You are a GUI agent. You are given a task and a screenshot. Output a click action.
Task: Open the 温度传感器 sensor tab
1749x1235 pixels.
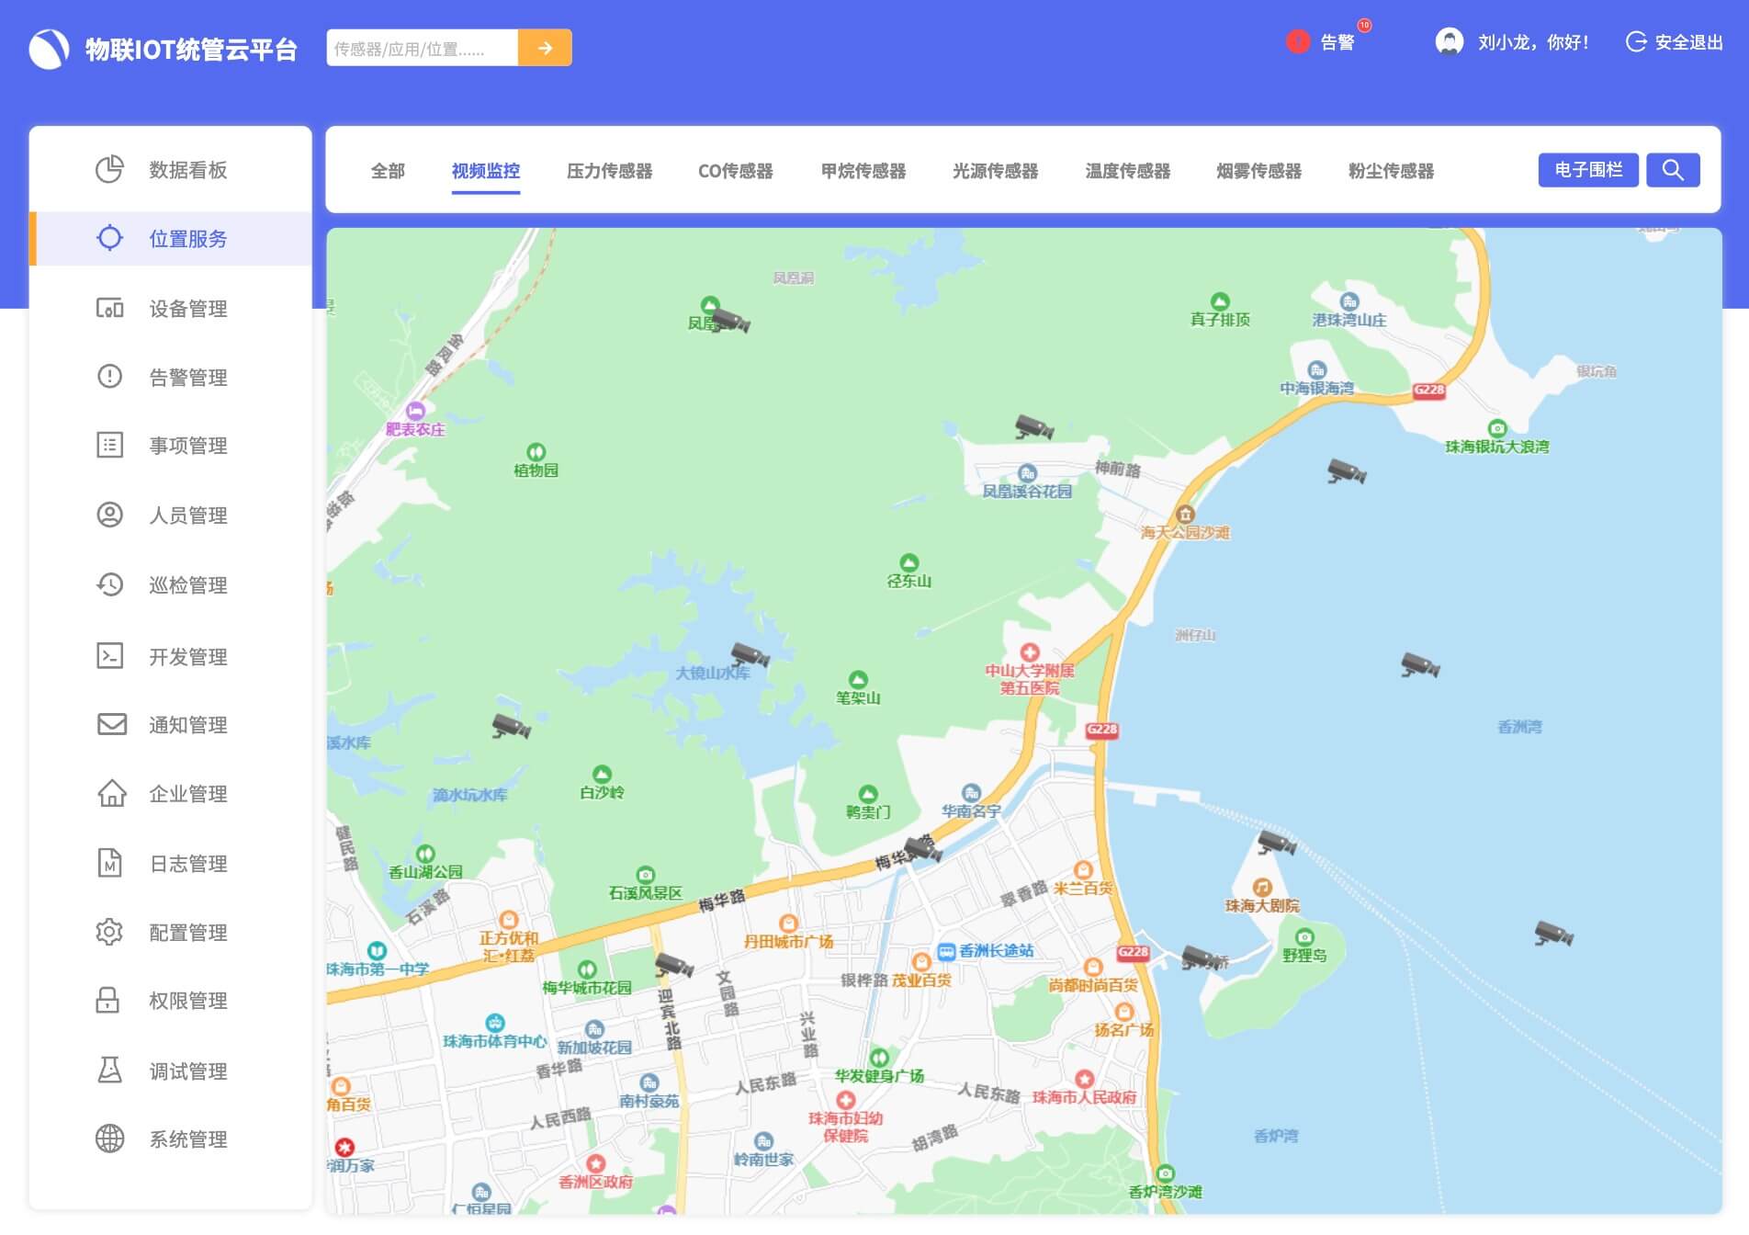click(x=1127, y=171)
